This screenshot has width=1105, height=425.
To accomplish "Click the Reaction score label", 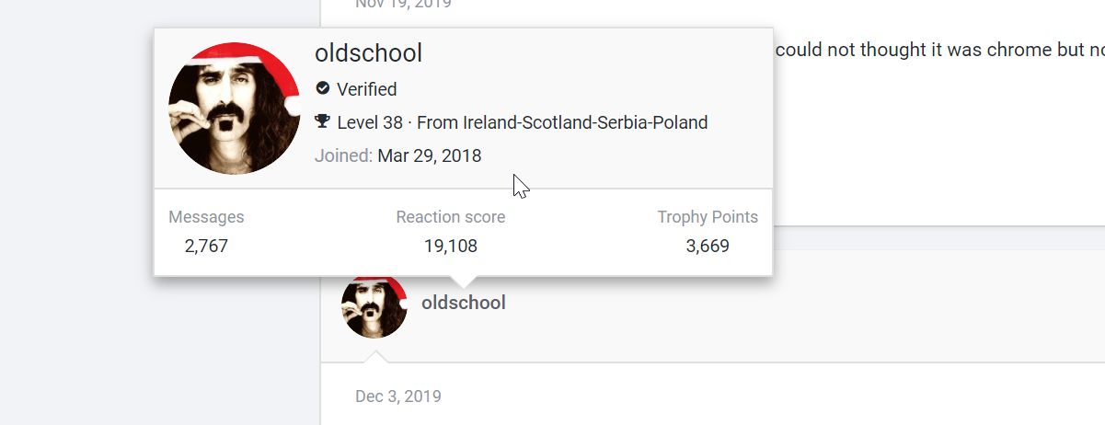I will (x=450, y=217).
